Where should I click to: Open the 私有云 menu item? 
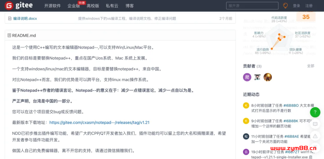[112, 6]
